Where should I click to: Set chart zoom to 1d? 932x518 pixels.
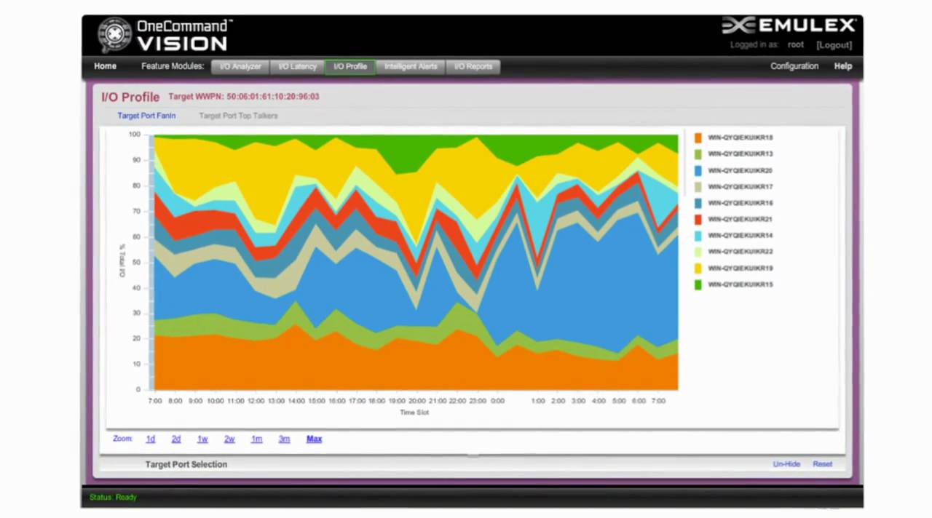[x=150, y=439]
